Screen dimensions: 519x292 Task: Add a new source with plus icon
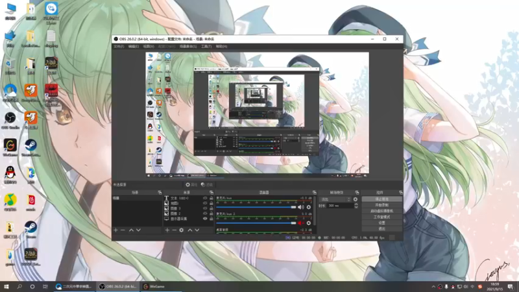[x=167, y=230]
